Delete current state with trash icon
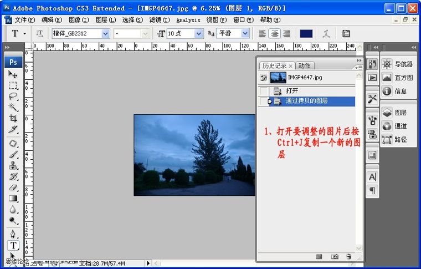 (348, 256)
